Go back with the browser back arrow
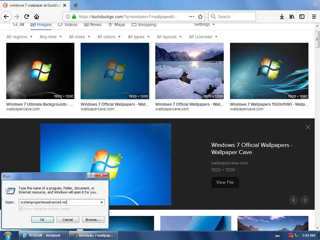This screenshot has width=320, height=240. 6,17
